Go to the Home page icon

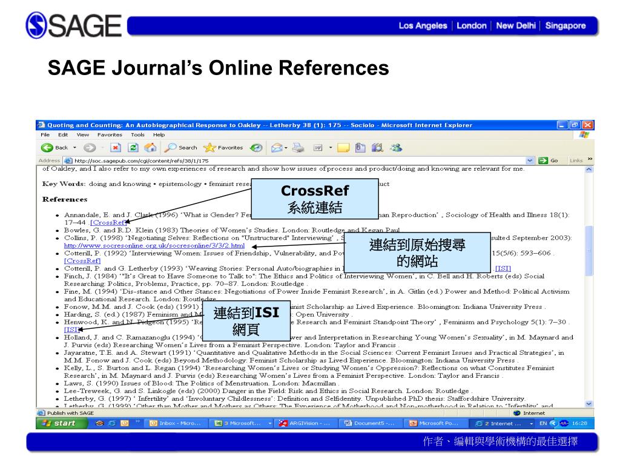pos(150,148)
